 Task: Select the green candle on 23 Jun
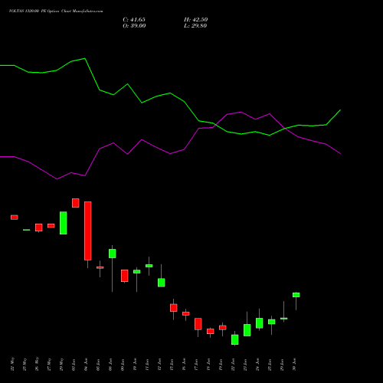(247, 330)
